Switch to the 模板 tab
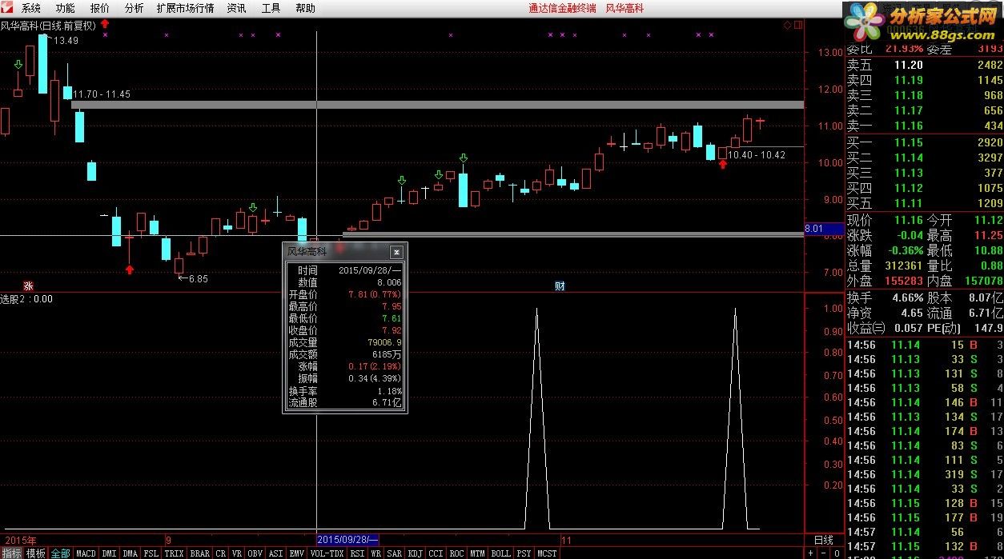Viewport: 1004px width, 559px height. coord(36,553)
